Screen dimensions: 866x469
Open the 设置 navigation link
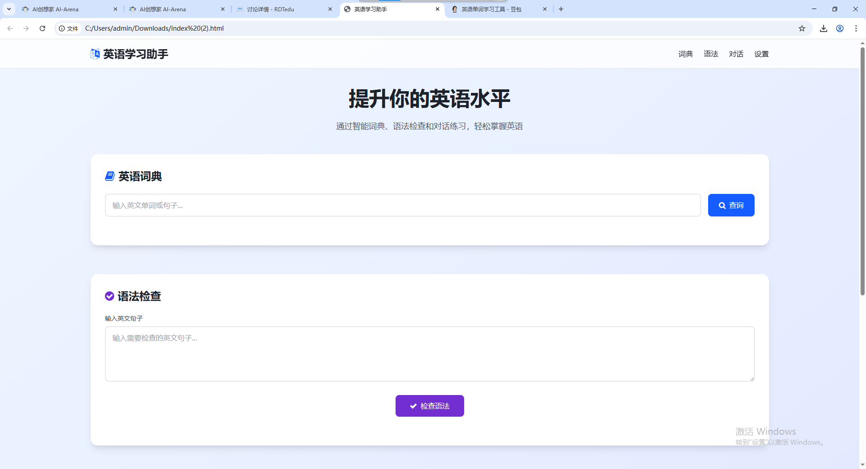point(761,54)
